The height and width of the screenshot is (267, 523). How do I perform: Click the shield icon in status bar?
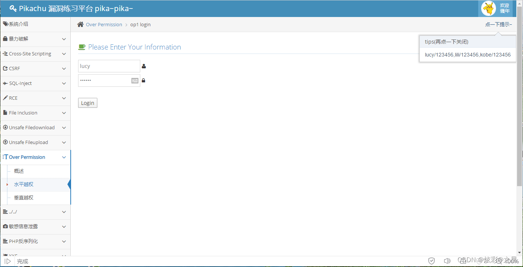[432, 261]
